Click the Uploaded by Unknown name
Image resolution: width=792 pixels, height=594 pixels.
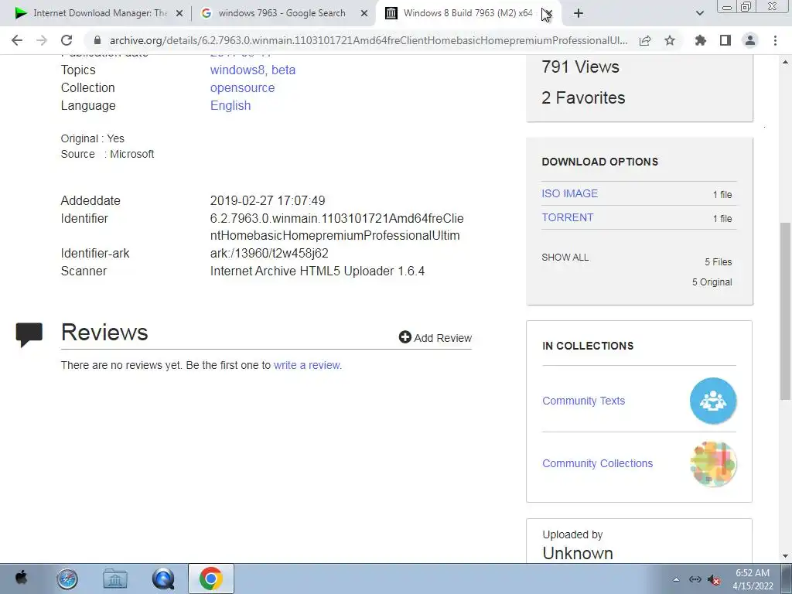(x=578, y=553)
